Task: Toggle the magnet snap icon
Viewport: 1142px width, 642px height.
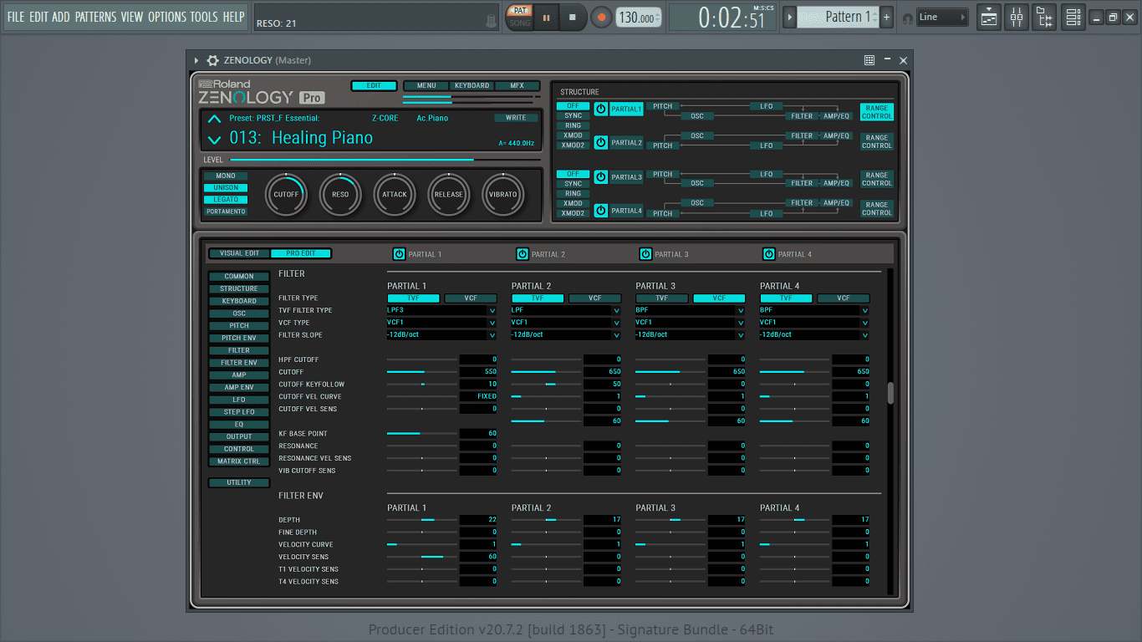Action: pos(907,18)
